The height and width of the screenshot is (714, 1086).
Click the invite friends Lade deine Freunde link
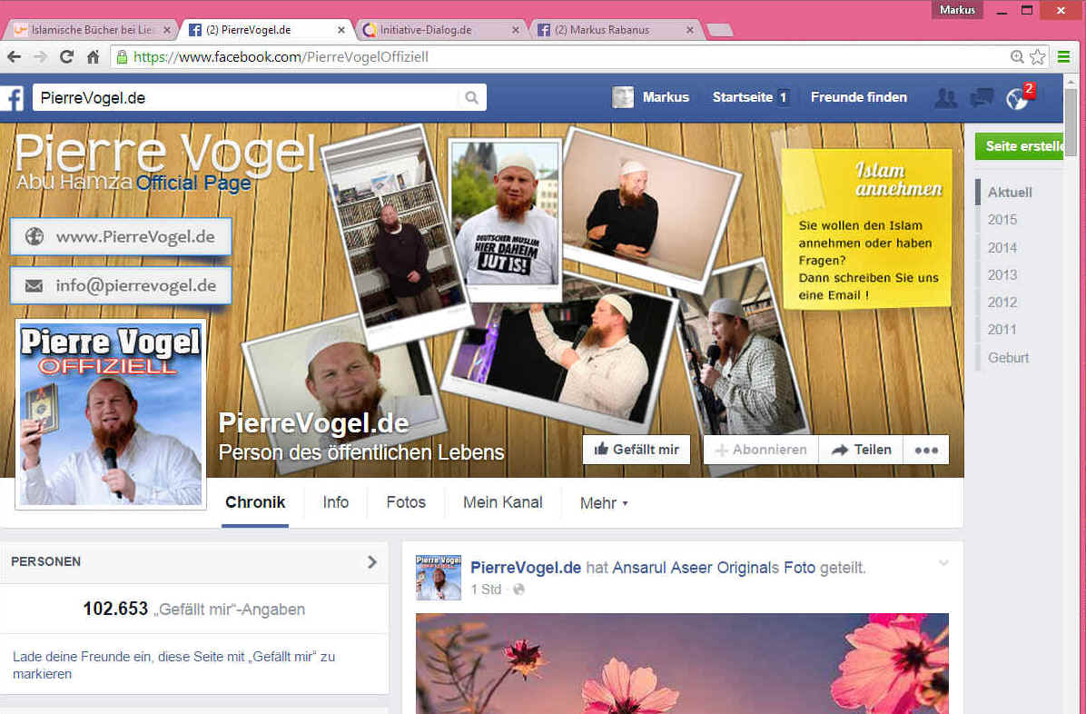[173, 665]
